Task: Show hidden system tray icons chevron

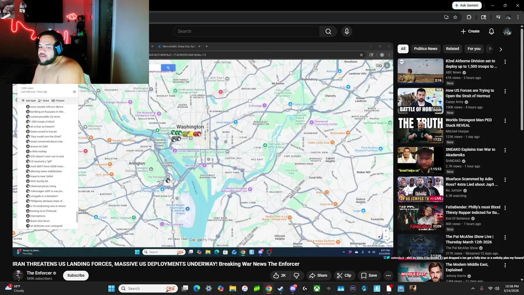Action: [472, 288]
